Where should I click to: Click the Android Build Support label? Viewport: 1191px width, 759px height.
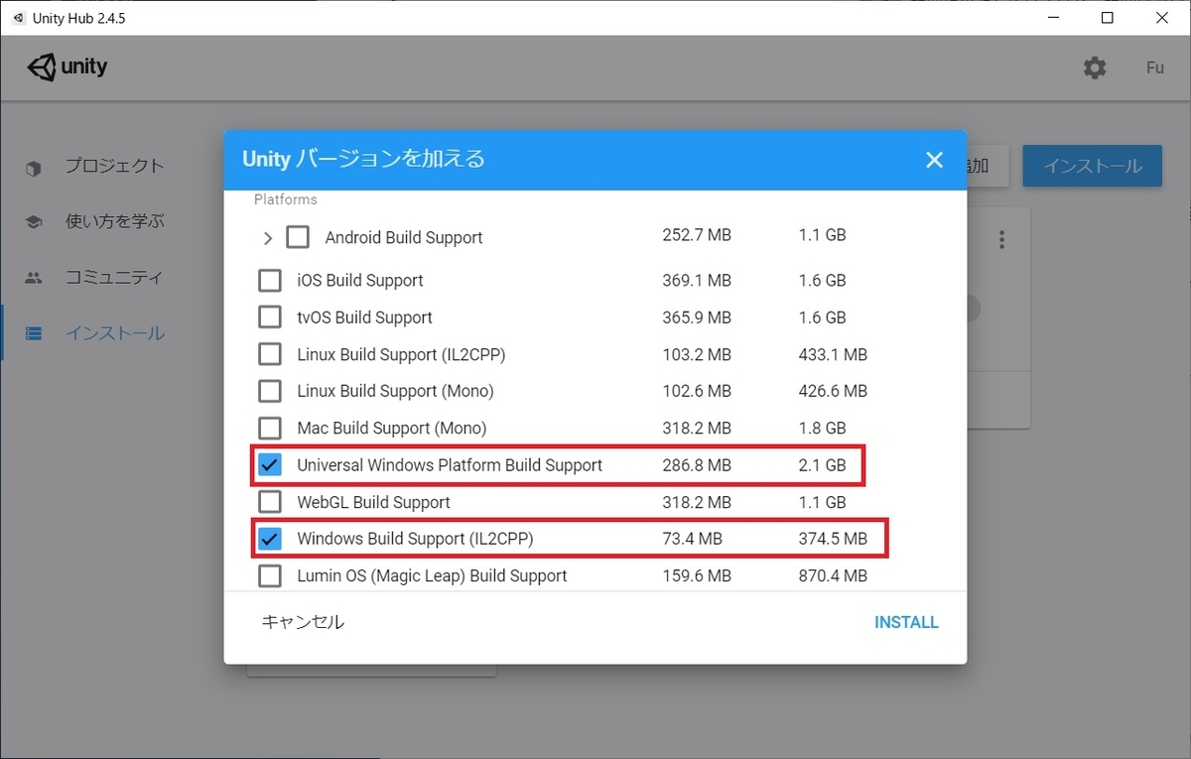click(404, 238)
